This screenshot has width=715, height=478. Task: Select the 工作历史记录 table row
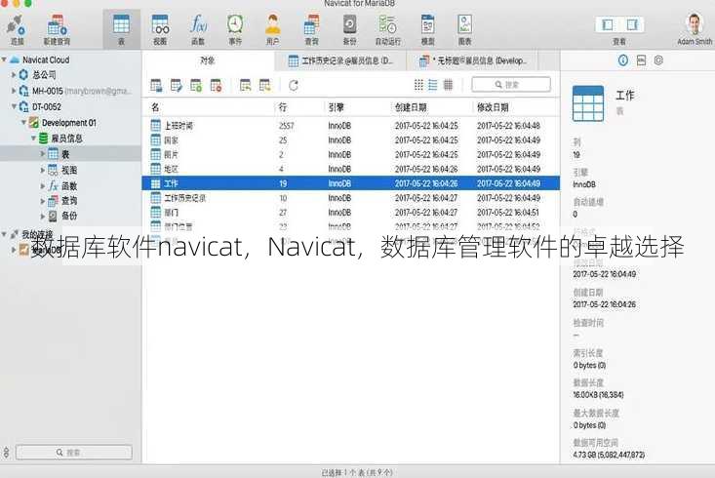350,198
